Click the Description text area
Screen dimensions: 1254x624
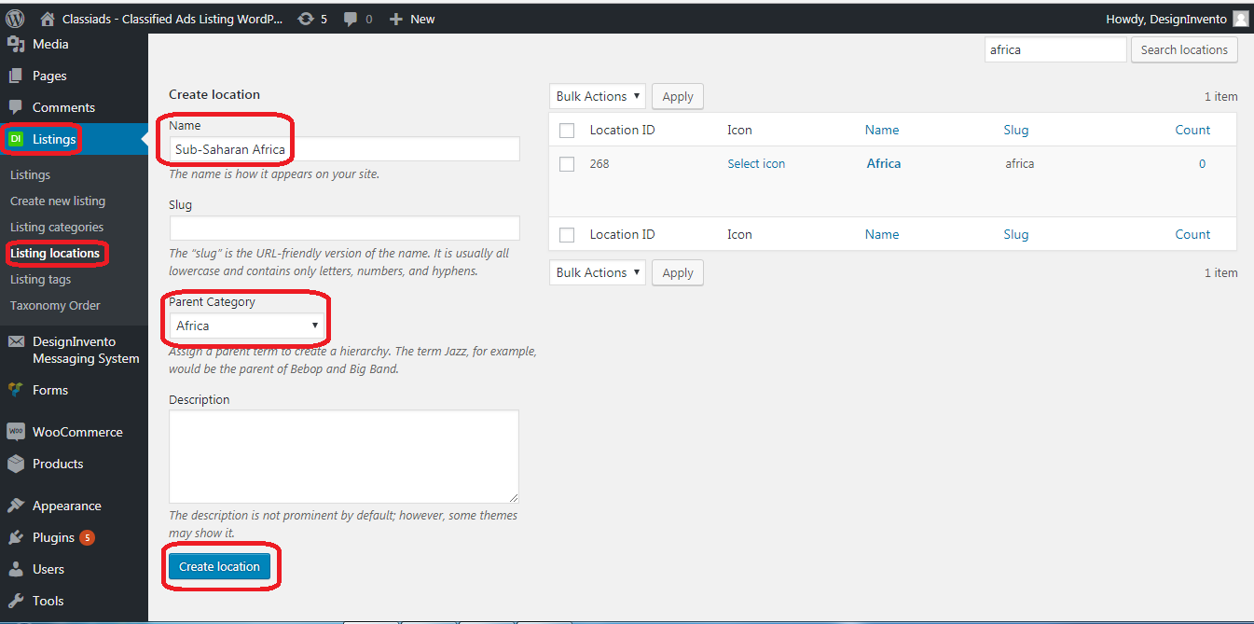coord(344,457)
